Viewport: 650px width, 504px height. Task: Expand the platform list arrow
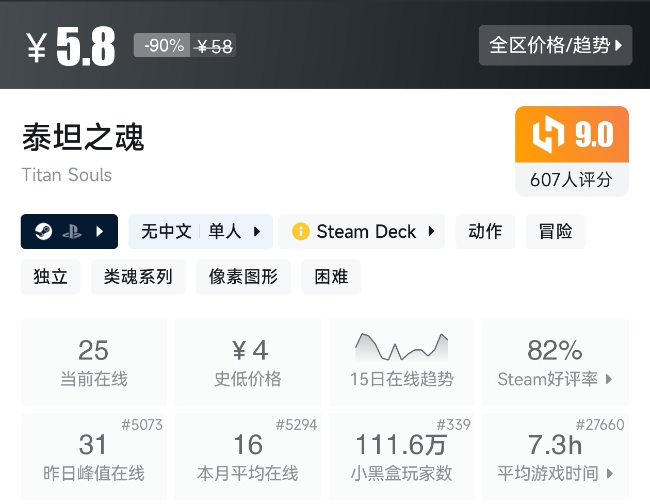100,232
